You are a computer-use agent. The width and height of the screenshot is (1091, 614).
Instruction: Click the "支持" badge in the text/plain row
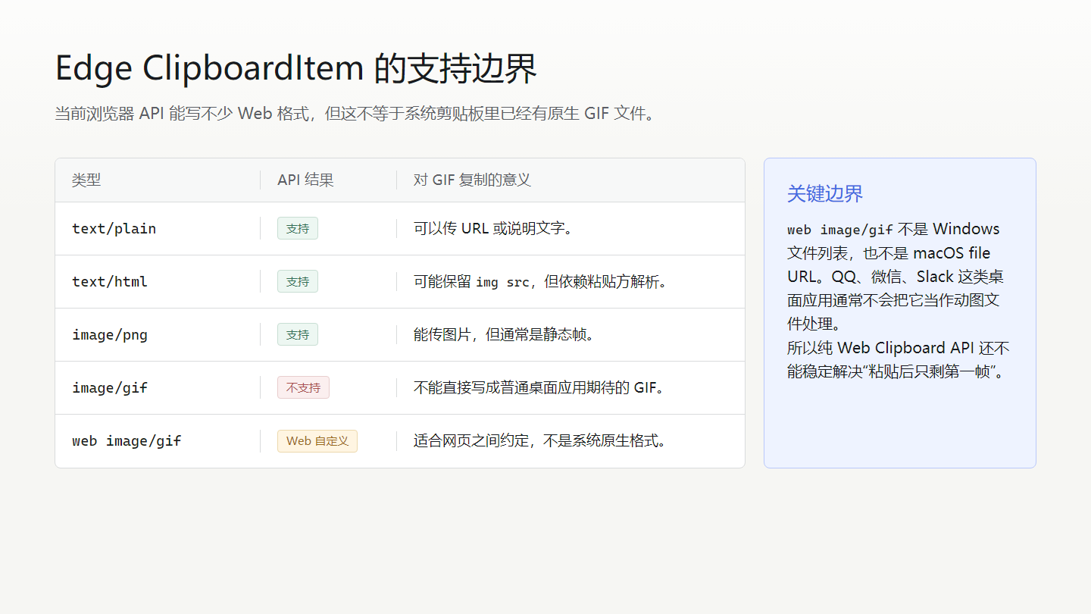pos(298,228)
